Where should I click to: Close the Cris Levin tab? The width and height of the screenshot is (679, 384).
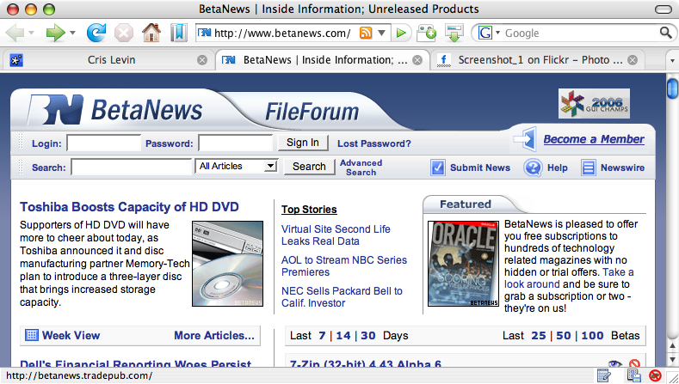point(202,60)
